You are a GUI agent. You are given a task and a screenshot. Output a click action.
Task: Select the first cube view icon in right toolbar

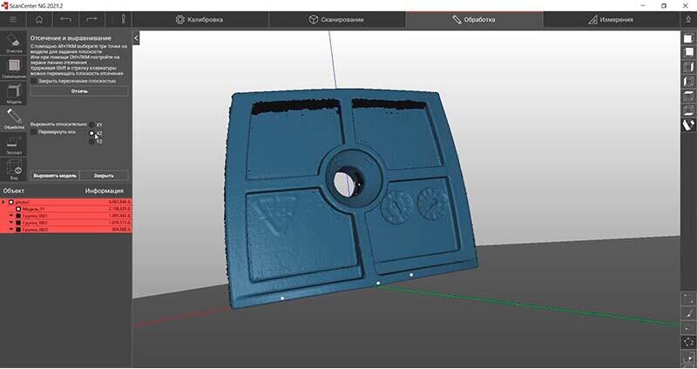pyautogui.click(x=688, y=38)
